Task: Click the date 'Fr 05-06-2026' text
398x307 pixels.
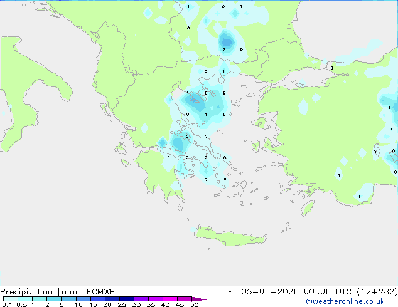Action: click(x=263, y=292)
